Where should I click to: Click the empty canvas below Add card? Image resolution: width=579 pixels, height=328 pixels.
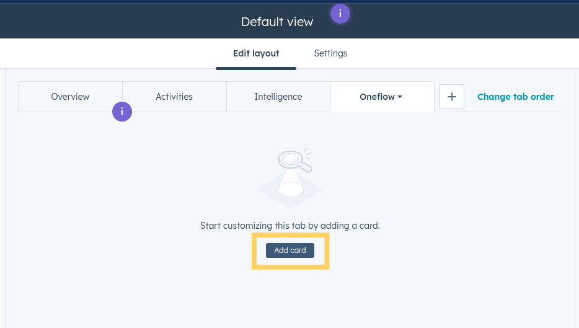pyautogui.click(x=290, y=299)
